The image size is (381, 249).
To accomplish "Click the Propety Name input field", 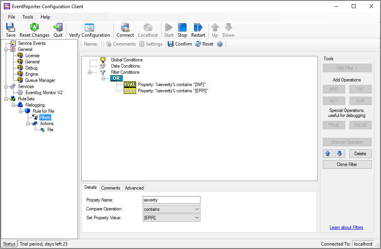I will pos(172,200).
